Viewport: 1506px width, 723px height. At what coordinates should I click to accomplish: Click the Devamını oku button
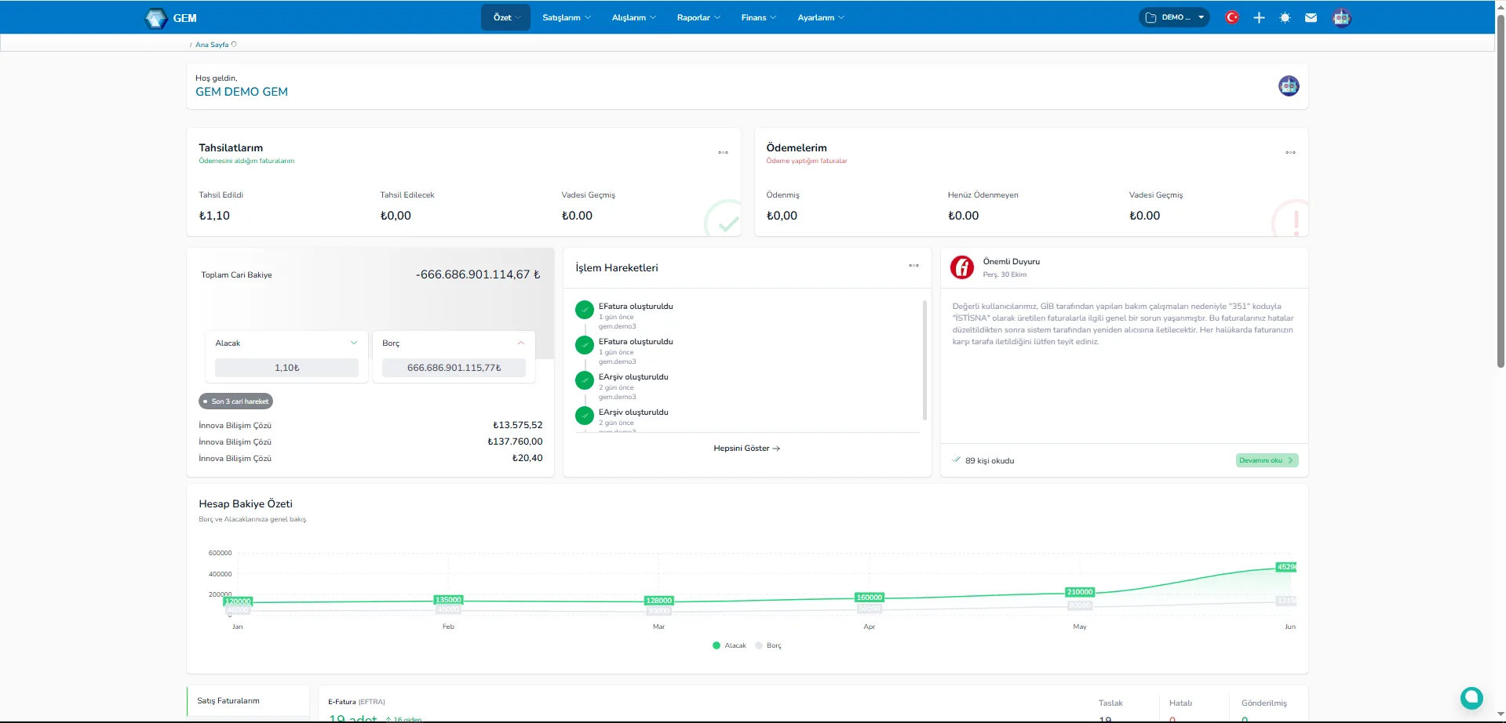(1266, 460)
